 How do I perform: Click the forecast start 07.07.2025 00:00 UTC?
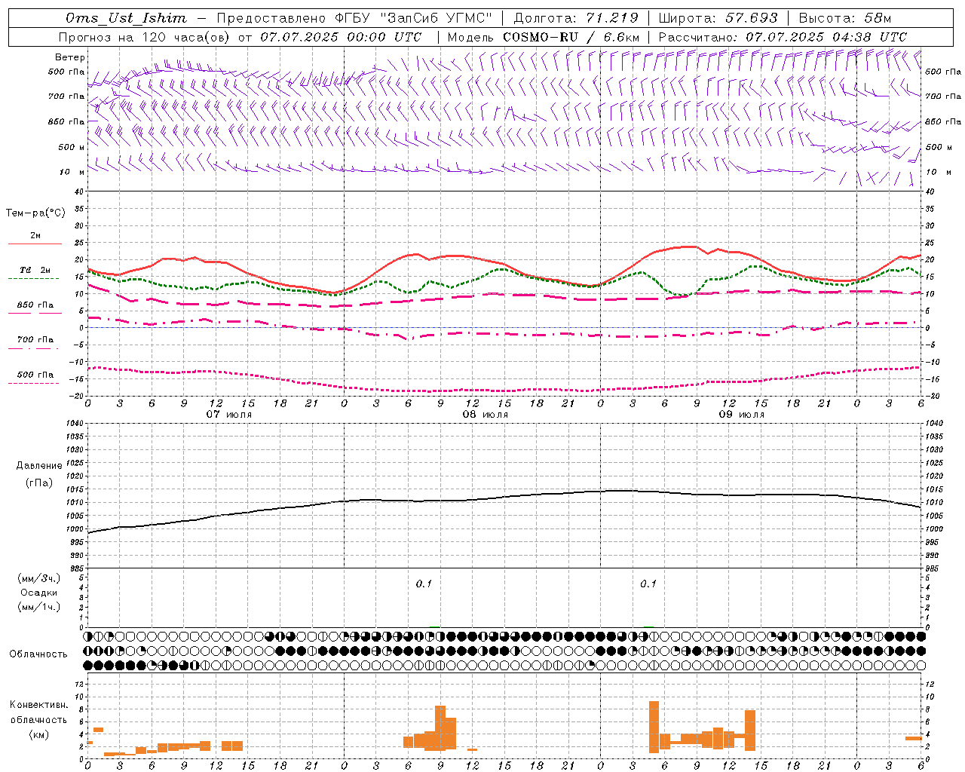pyautogui.click(x=341, y=37)
